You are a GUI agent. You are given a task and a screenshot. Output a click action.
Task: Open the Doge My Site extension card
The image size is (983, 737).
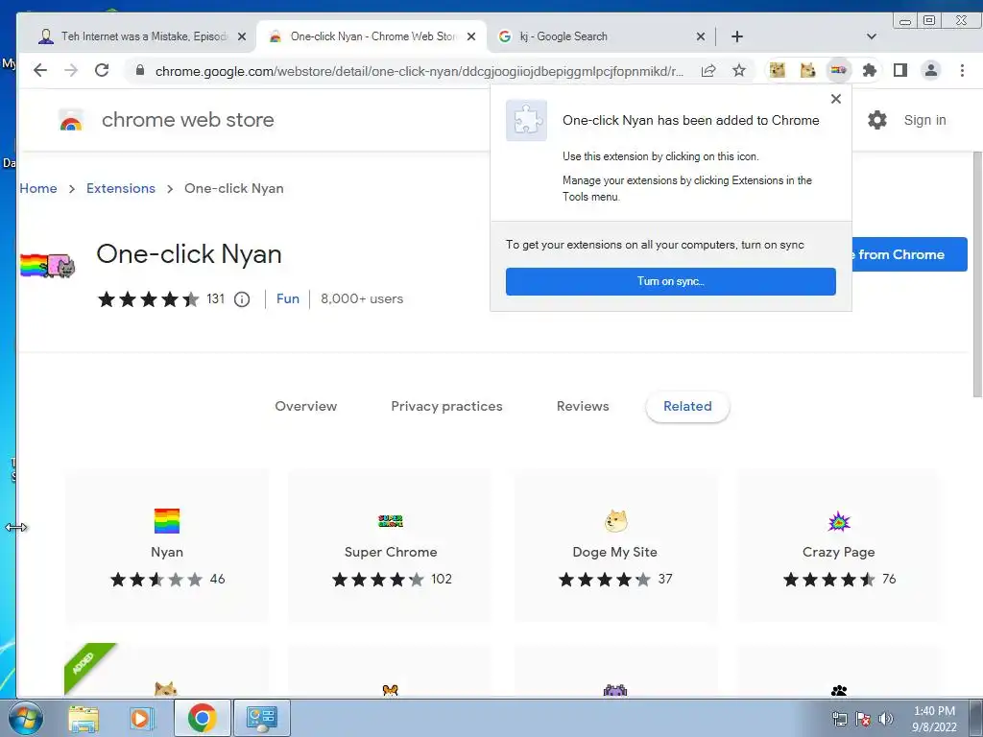point(615,546)
